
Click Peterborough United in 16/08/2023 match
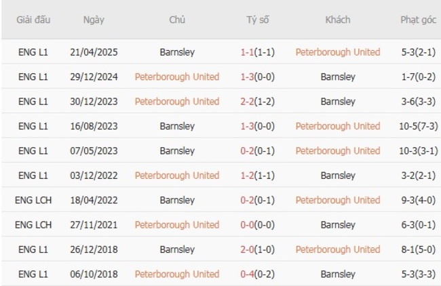[337, 126]
